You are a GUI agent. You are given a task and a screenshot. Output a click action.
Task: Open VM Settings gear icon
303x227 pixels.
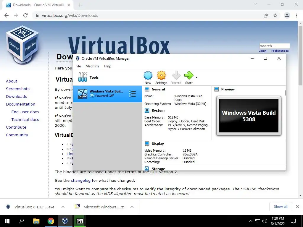161,75
